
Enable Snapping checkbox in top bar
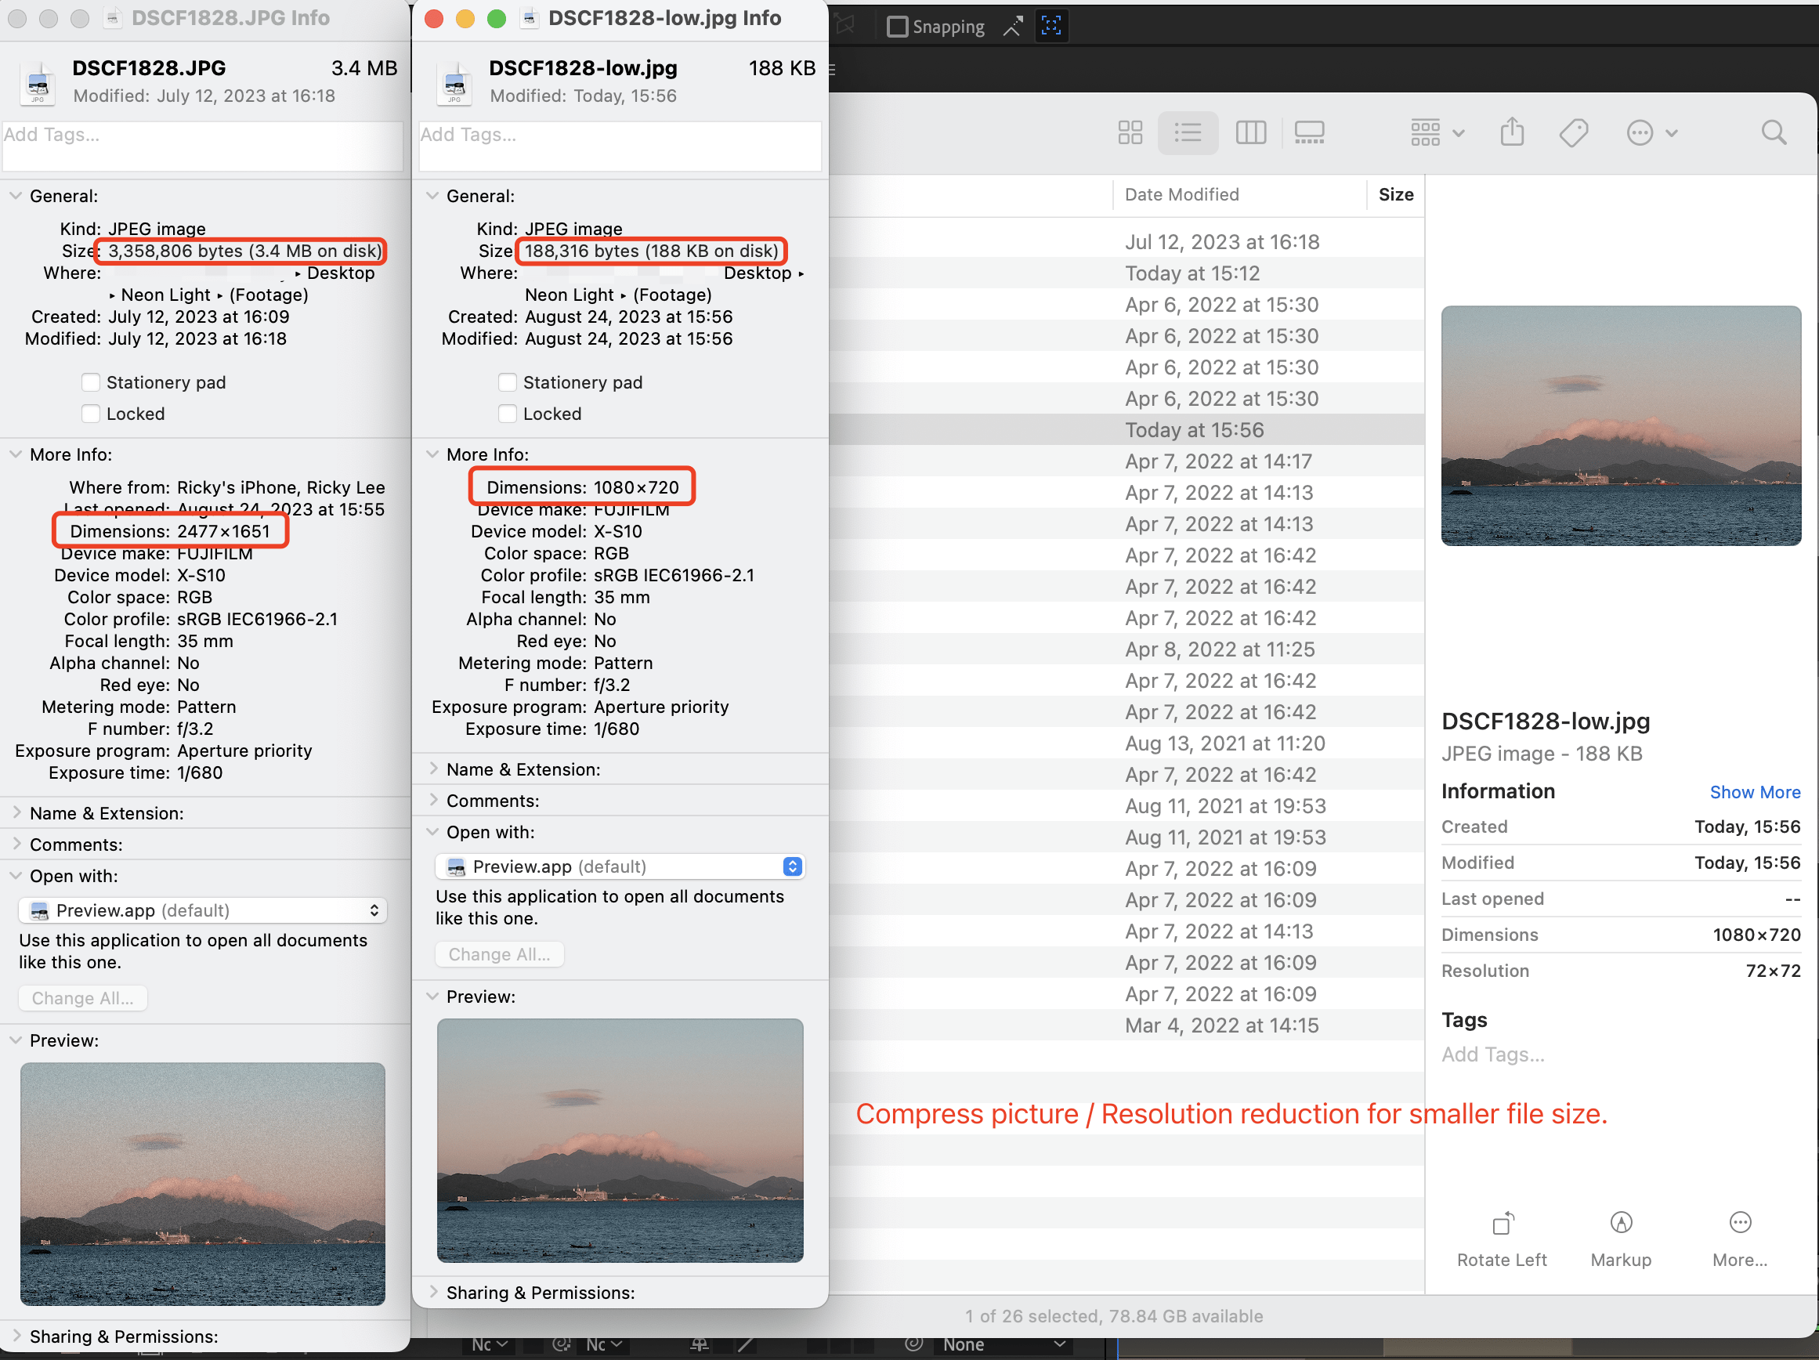[x=897, y=27]
